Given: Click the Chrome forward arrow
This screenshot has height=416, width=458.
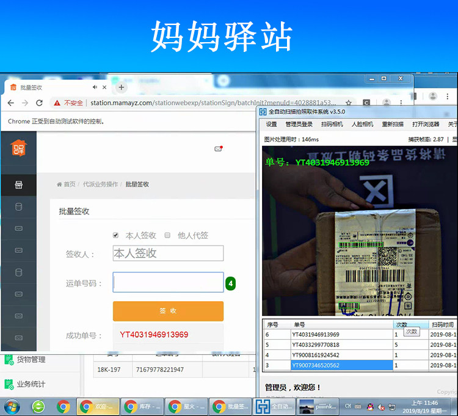Looking at the screenshot, I should coord(25,103).
